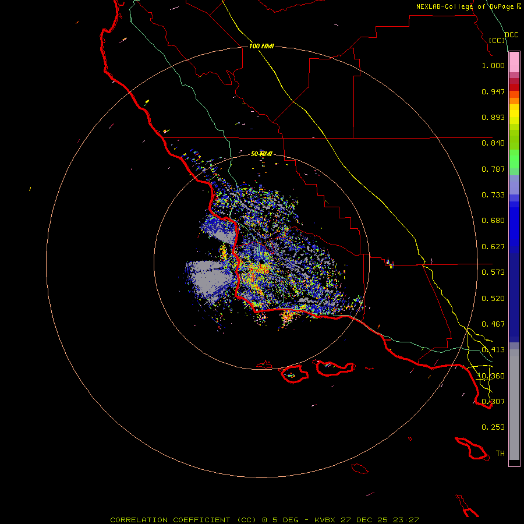Select the 0.893 scale value
Image resolution: width=524 pixels, height=524 pixels.
493,117
